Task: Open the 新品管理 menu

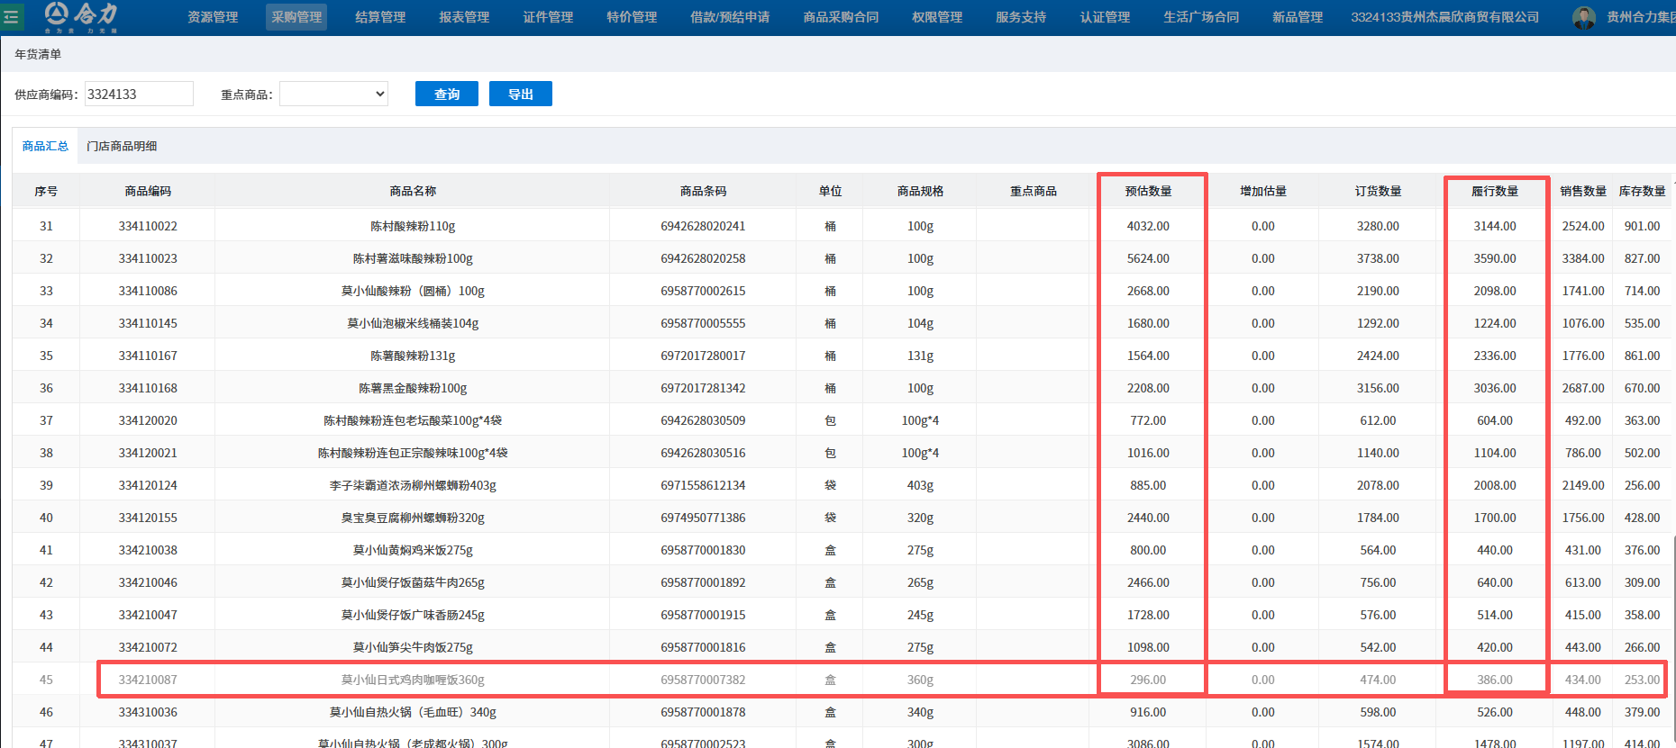Action: point(1298,17)
